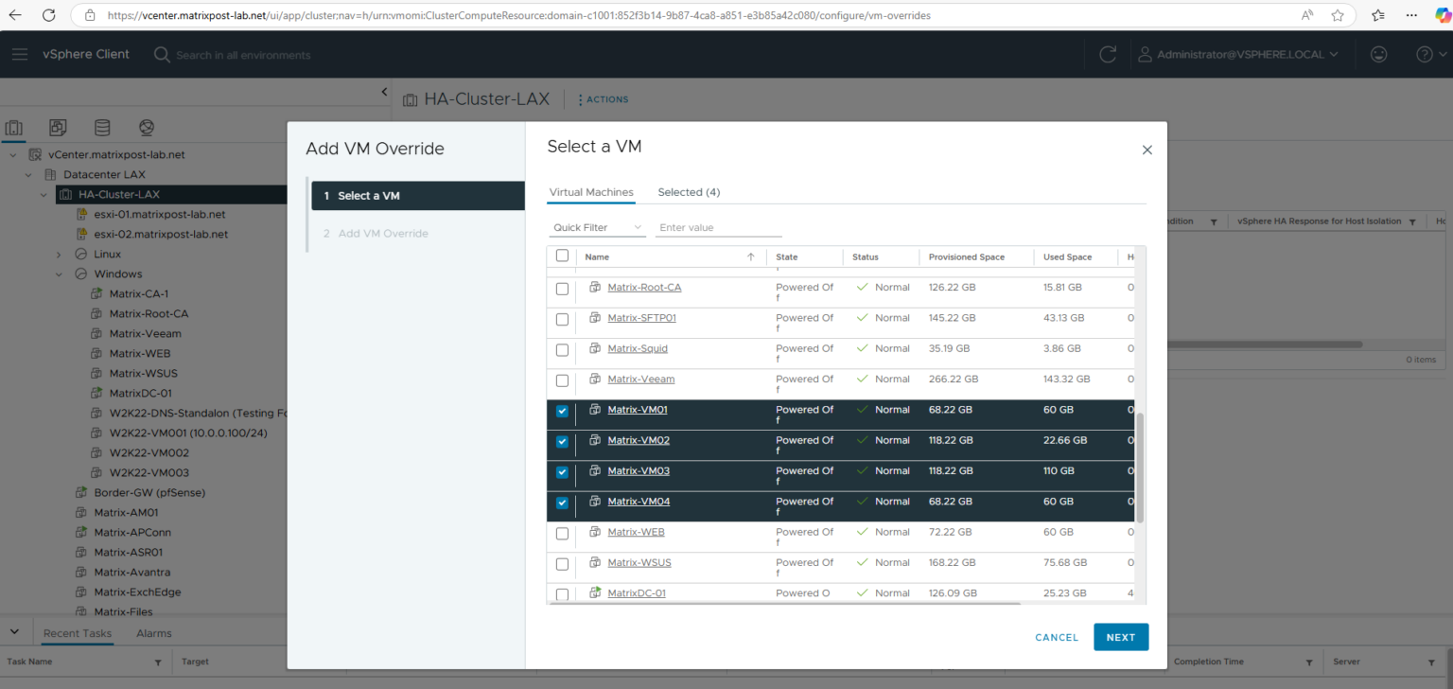Screen dimensions: 1453x689
Task: Open the Matrix-Root-CA VM link
Action: [x=644, y=287]
